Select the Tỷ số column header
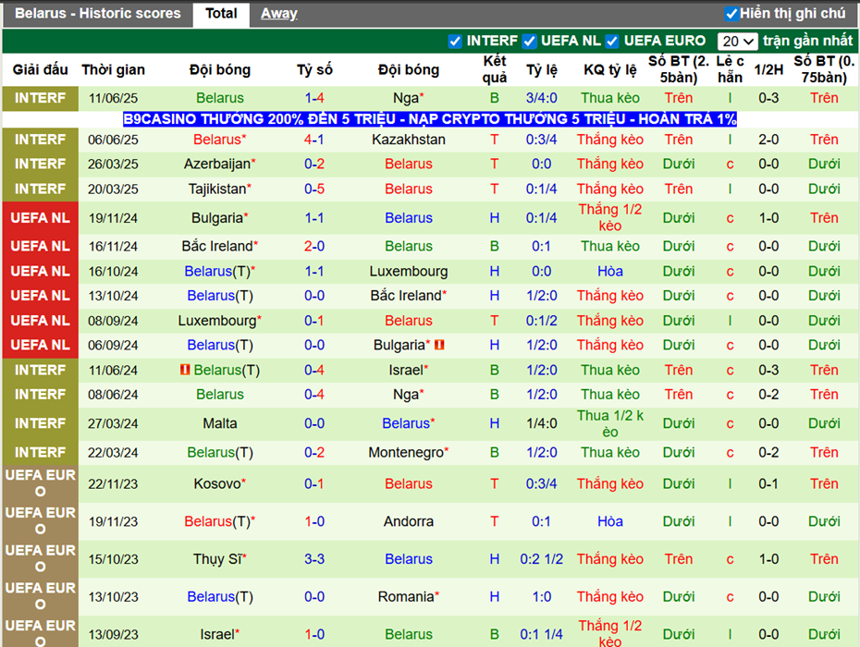The height and width of the screenshot is (647, 860). tap(314, 69)
